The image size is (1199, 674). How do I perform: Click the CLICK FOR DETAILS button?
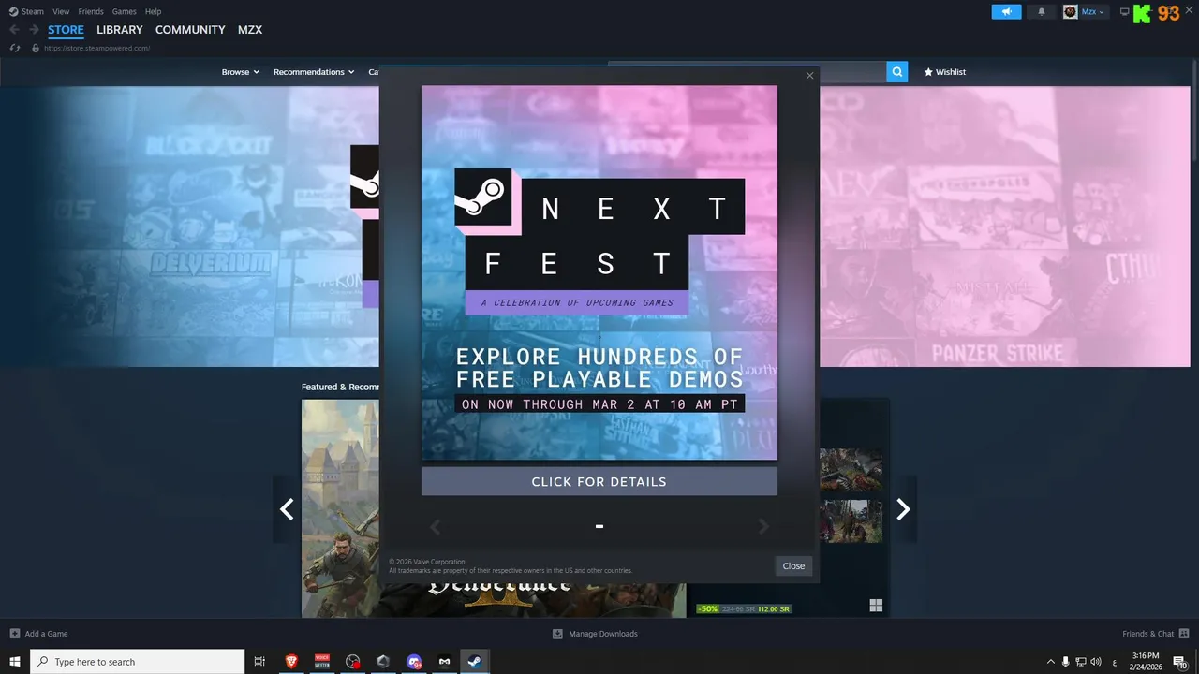(x=599, y=481)
